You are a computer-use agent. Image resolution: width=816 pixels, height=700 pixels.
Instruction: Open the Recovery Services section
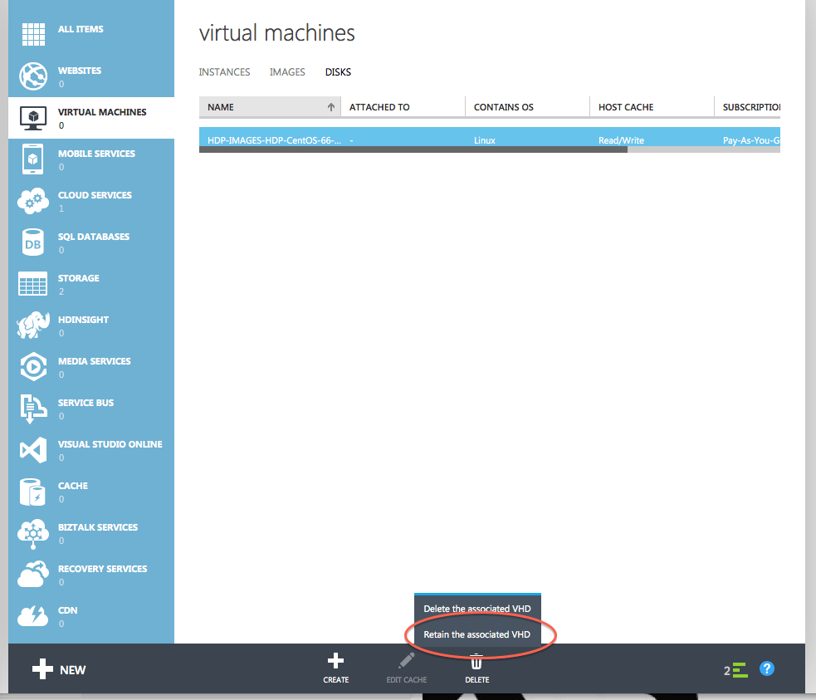(33, 575)
